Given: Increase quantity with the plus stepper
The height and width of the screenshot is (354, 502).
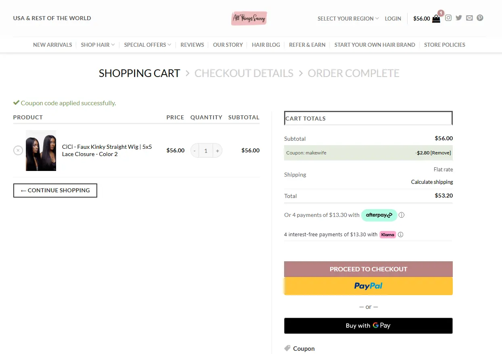Looking at the screenshot, I should click(x=217, y=150).
